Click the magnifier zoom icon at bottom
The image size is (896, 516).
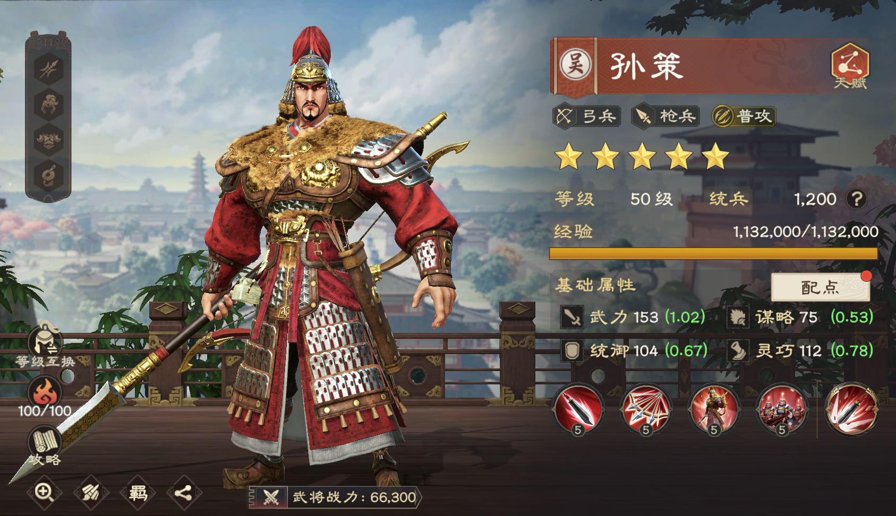coord(45,493)
